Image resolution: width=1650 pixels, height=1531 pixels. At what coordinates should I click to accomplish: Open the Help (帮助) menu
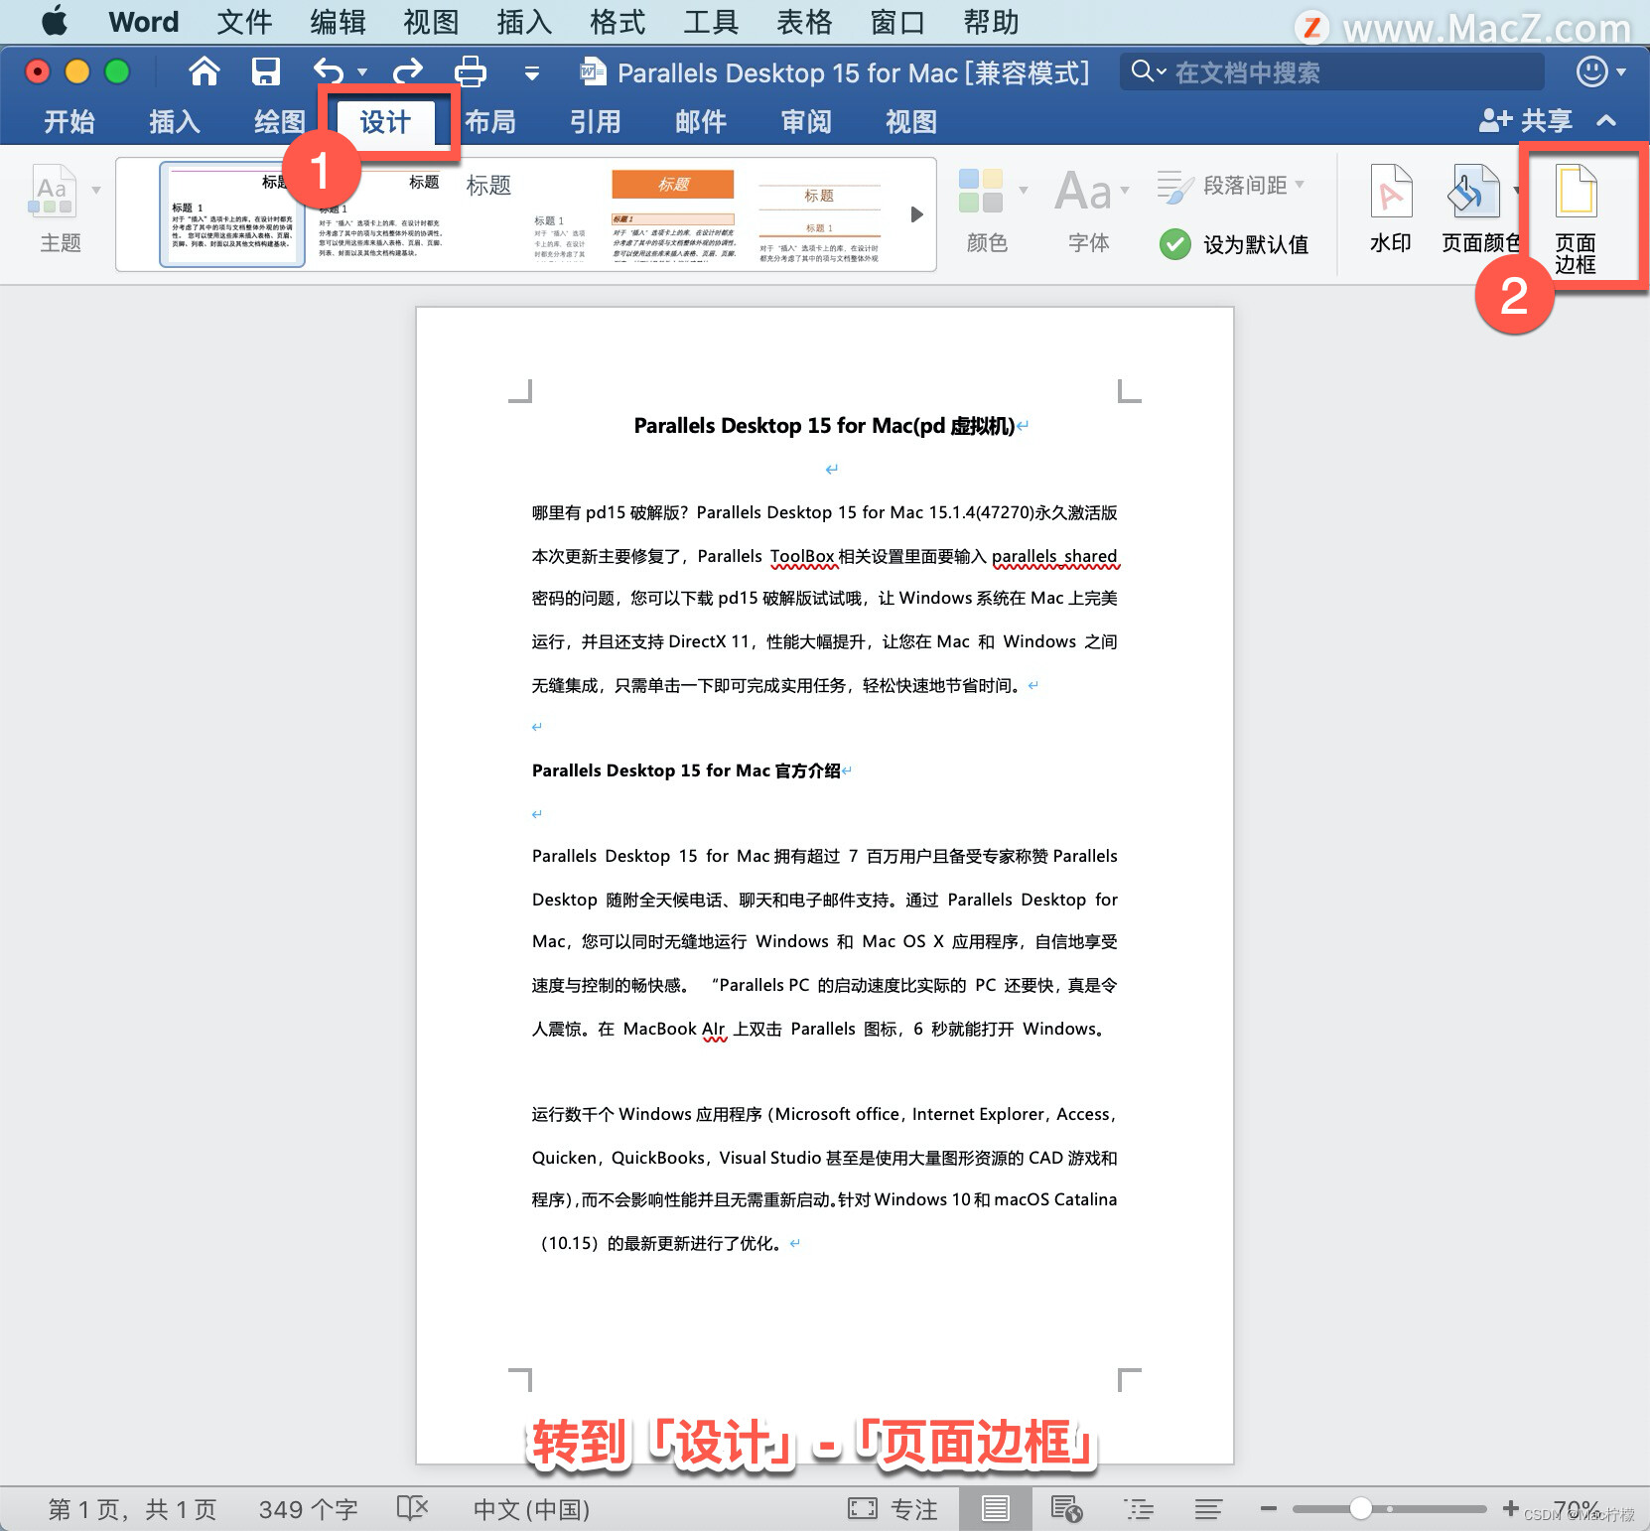(991, 22)
